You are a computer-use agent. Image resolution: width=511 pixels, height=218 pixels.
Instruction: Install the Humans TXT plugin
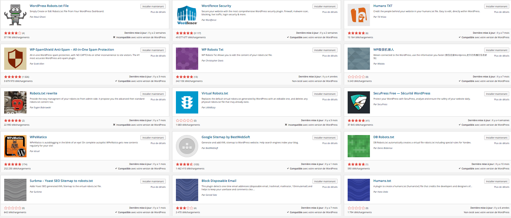coord(496,6)
